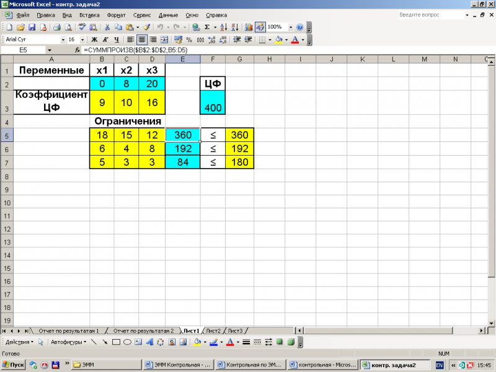This screenshot has width=496, height=372.
Task: Sort ascending with the A-Z icon
Action: tap(224, 27)
